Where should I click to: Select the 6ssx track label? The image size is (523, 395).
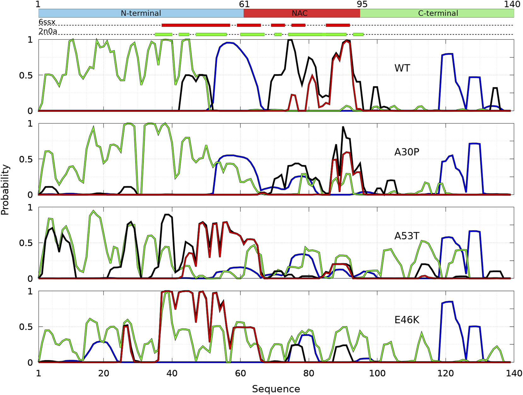(47, 22)
